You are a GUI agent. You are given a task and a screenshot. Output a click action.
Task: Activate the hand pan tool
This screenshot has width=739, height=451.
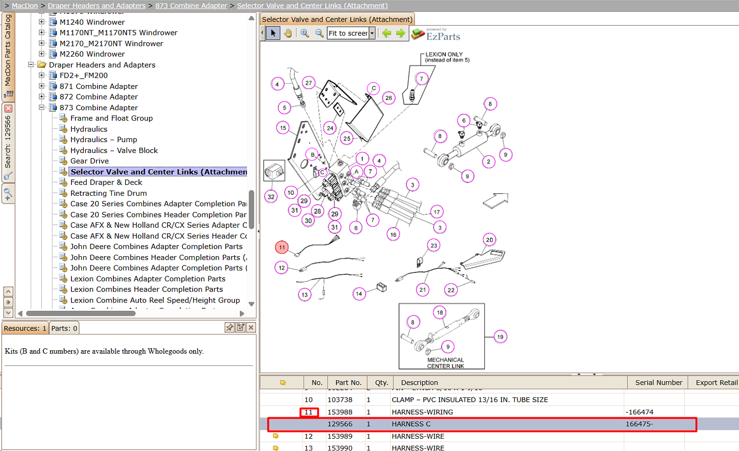pos(288,33)
